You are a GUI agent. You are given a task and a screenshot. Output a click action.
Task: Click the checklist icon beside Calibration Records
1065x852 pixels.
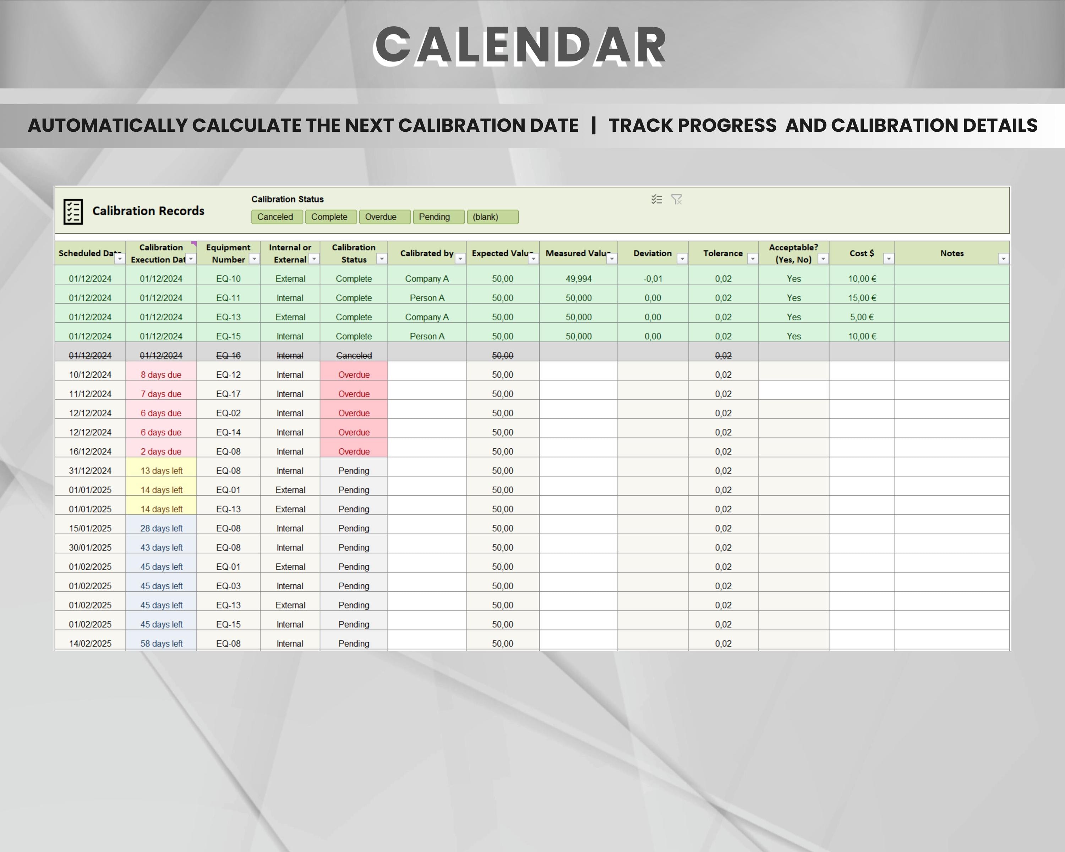(73, 212)
